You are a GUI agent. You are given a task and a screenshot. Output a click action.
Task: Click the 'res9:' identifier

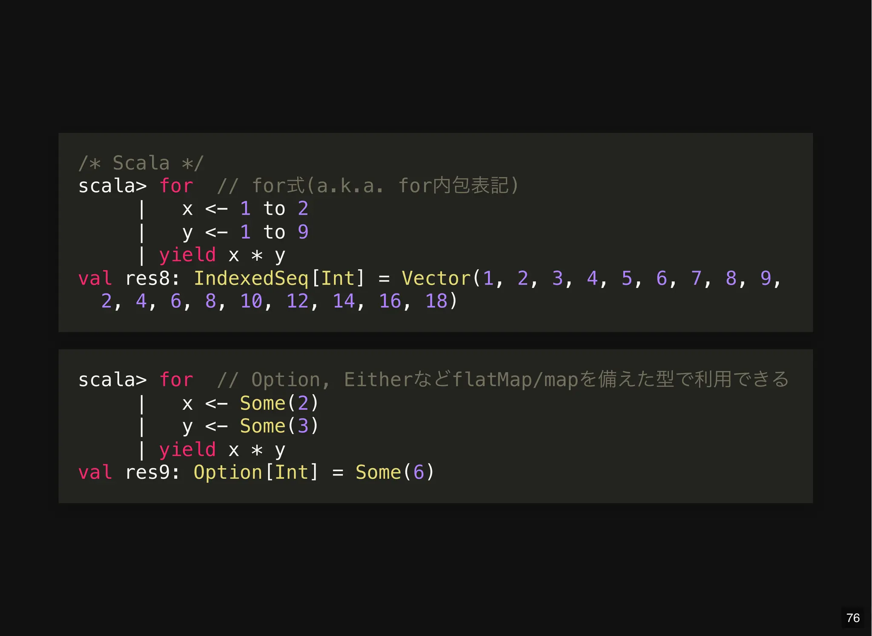point(153,472)
